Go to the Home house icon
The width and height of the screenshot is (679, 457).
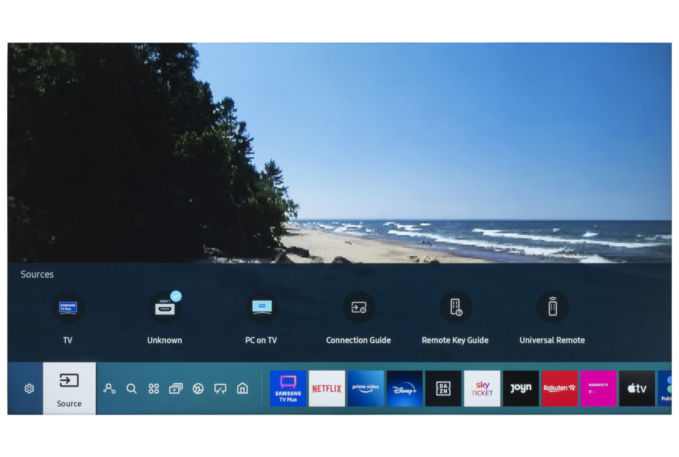click(242, 389)
